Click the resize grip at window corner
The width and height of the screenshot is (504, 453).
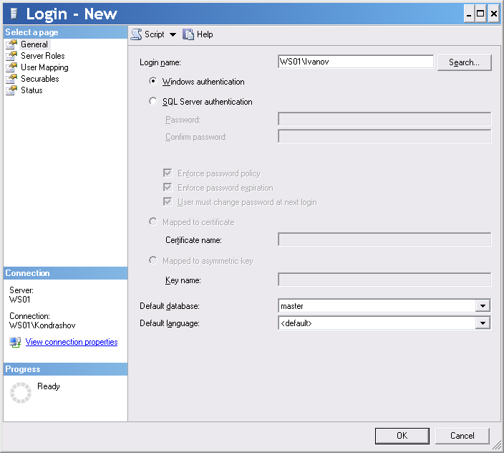(x=497, y=445)
